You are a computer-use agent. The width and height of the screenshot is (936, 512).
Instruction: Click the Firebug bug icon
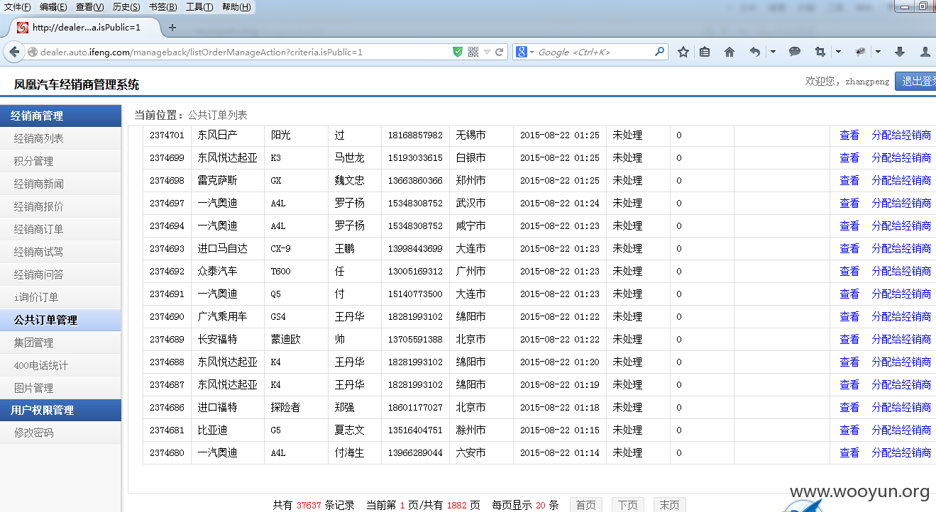tap(861, 52)
